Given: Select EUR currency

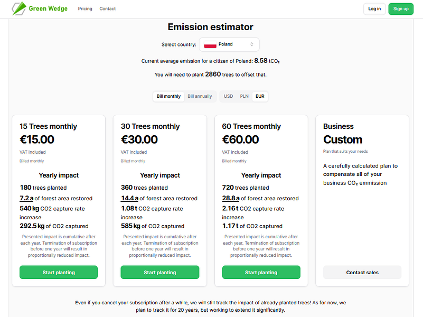Looking at the screenshot, I should 260,96.
